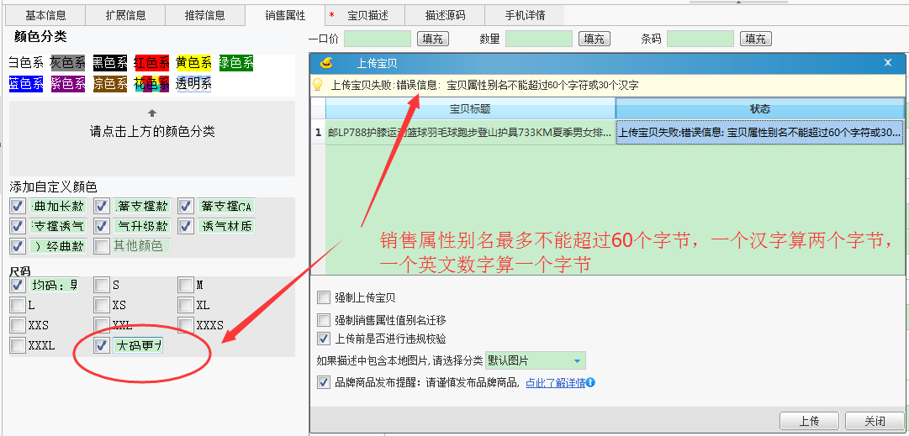Screen dimensions: 909x436
Task: Open the 点此了解详情 link
Action: (x=555, y=383)
